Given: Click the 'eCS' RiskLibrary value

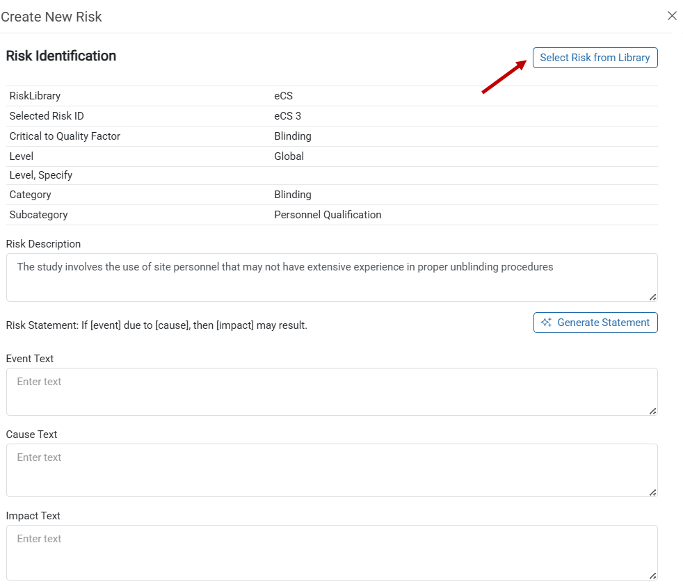Looking at the screenshot, I should pos(283,96).
